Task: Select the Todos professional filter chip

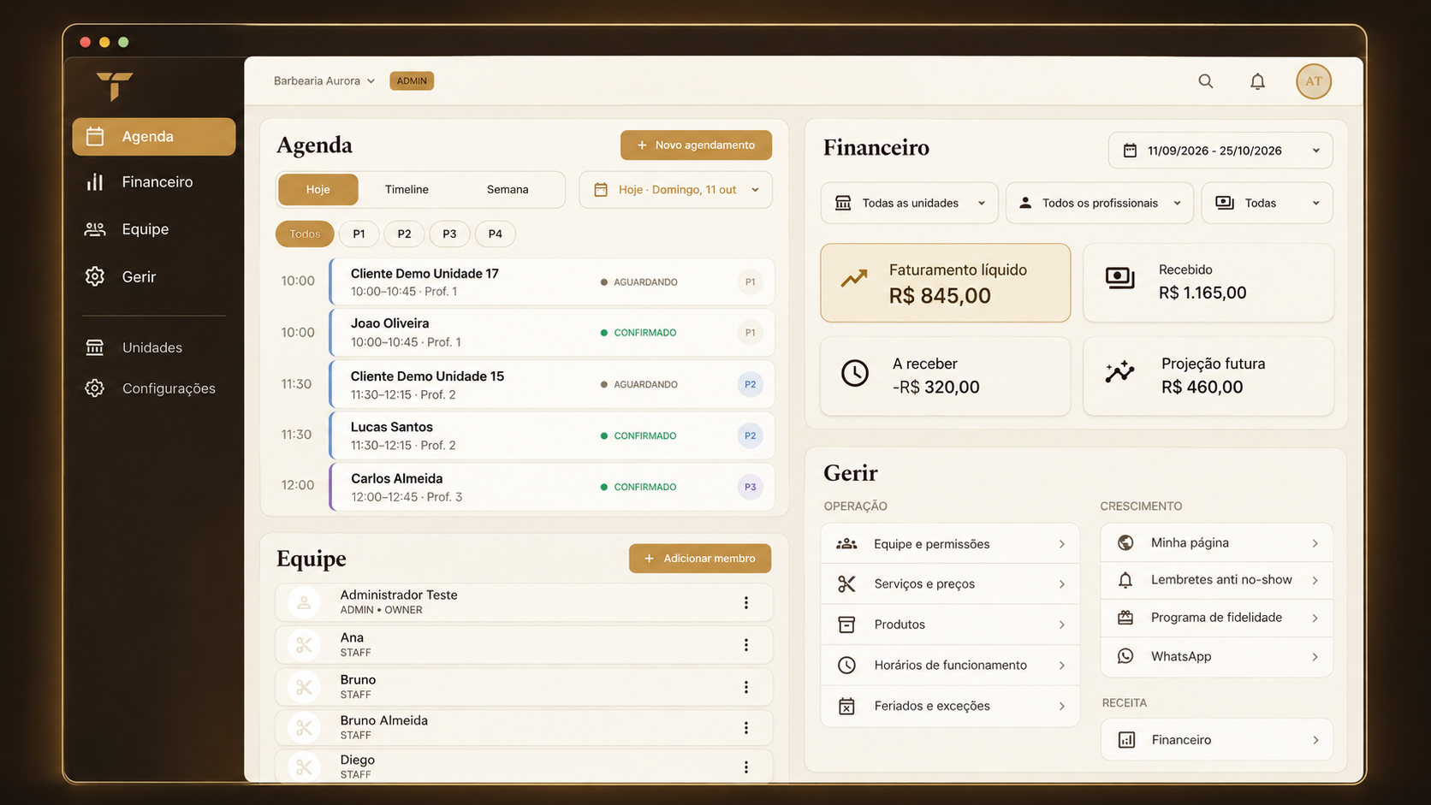Action: click(305, 234)
